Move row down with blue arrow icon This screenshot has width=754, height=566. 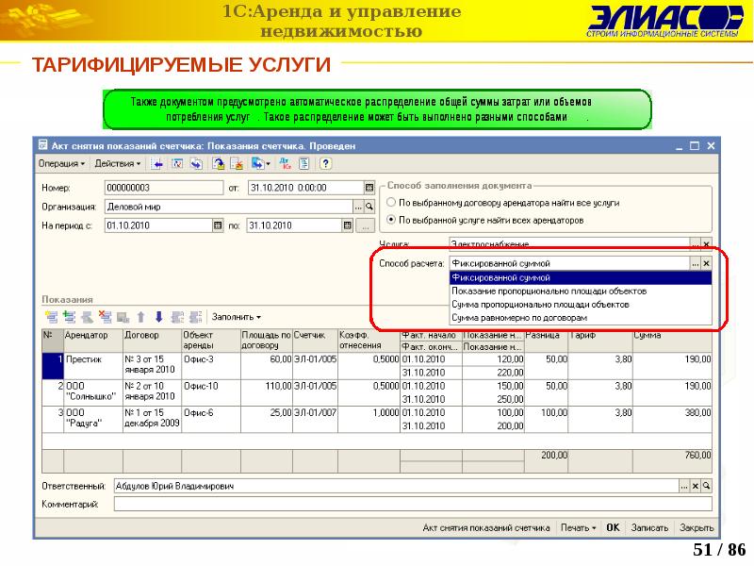click(158, 317)
